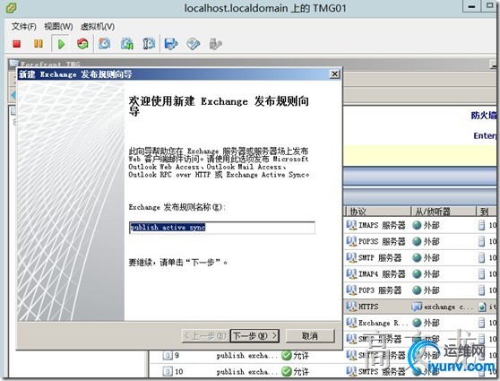
Task: Pause the virtual machine
Action: coord(39,44)
